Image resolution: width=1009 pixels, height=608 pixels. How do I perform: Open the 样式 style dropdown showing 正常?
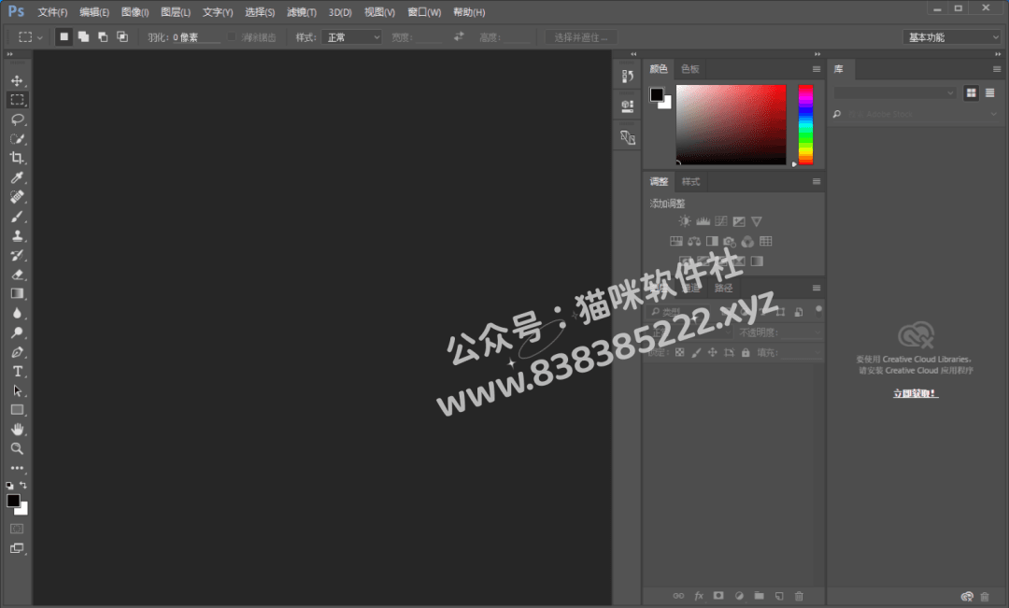coord(352,37)
